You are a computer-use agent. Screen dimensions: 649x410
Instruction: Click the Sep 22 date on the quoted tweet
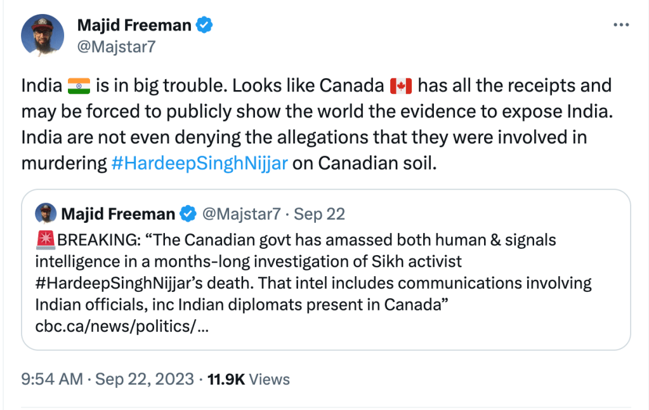pyautogui.click(x=320, y=214)
